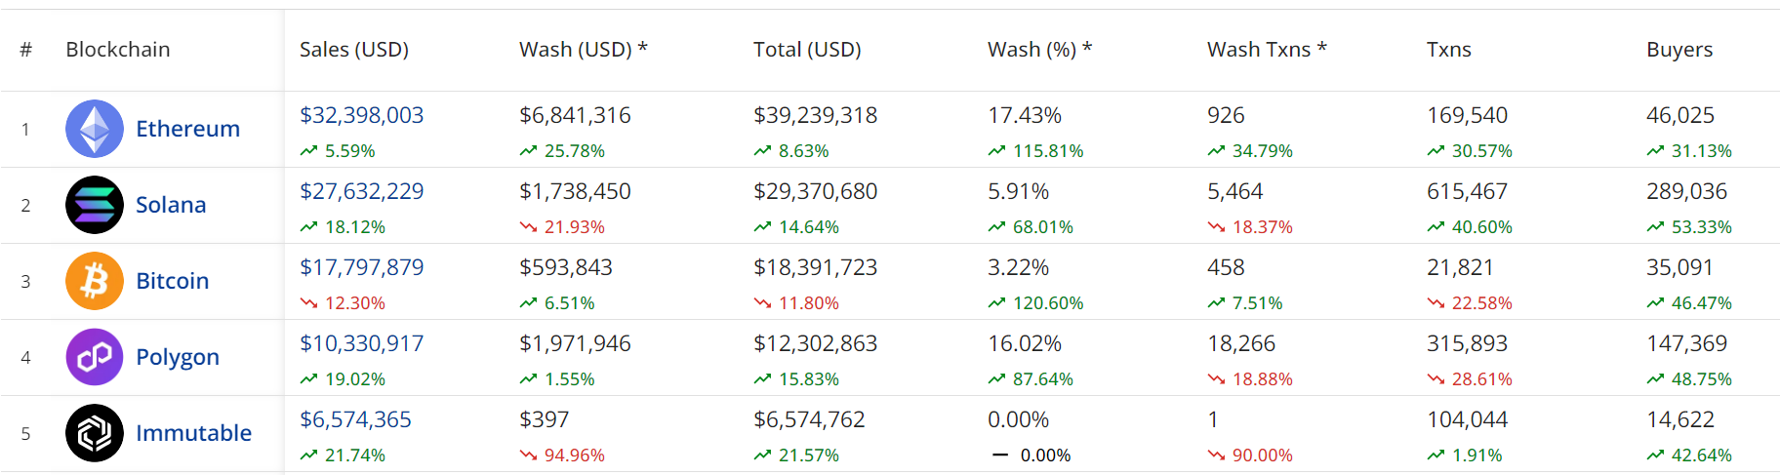1780x475 pixels.
Task: Sort table by Wash (USD) header
Action: (x=583, y=50)
